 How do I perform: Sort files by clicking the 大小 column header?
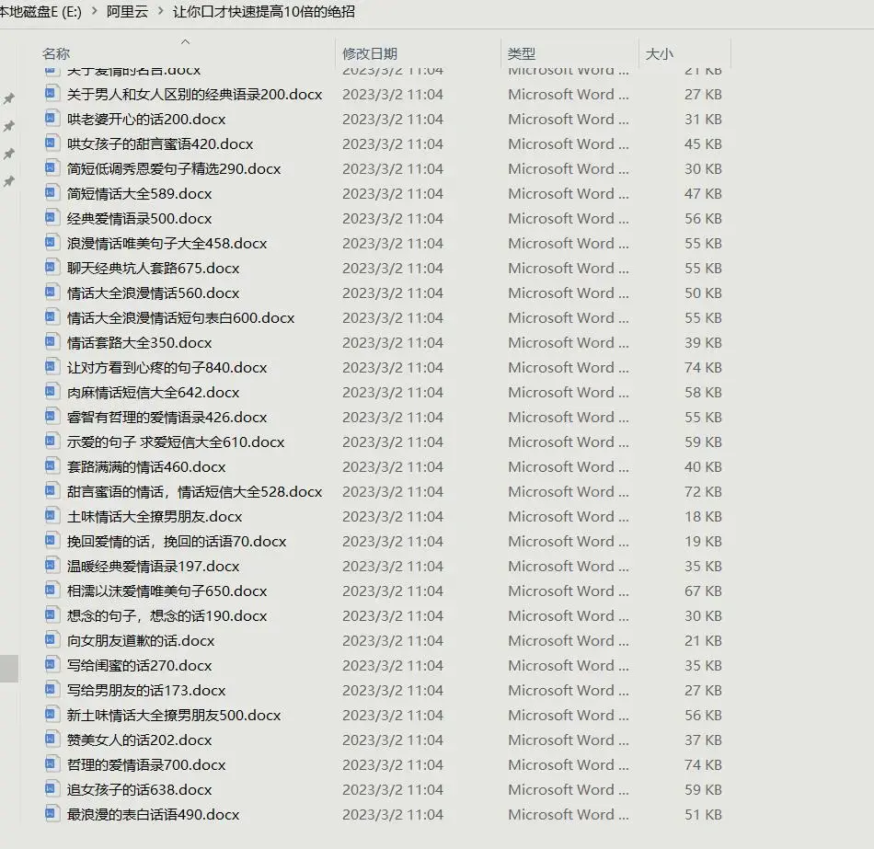[659, 53]
